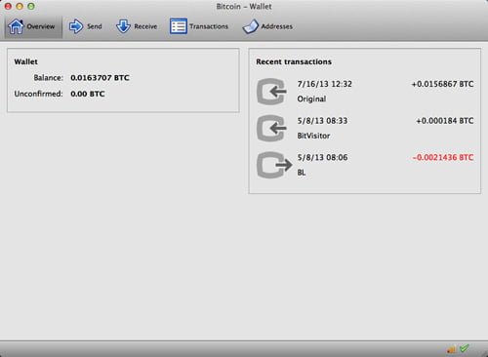Click incoming icon for BitVisitor transaction
488x357 pixels.
click(x=271, y=129)
